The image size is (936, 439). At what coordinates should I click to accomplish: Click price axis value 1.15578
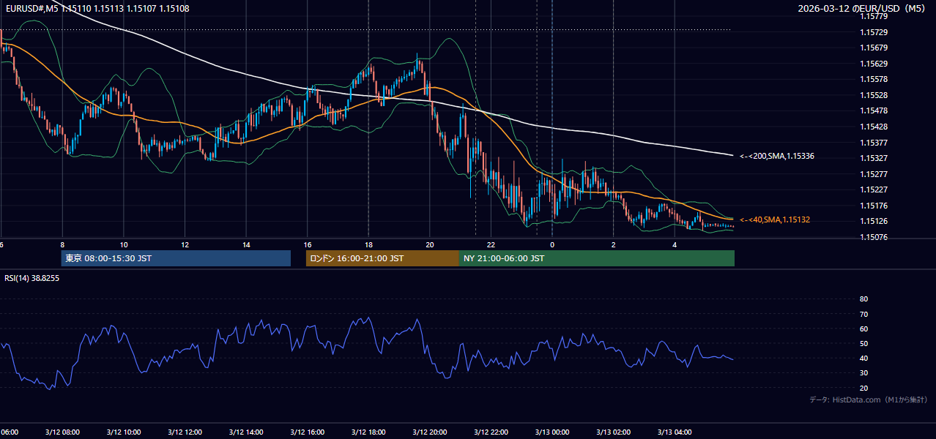pyautogui.click(x=874, y=80)
